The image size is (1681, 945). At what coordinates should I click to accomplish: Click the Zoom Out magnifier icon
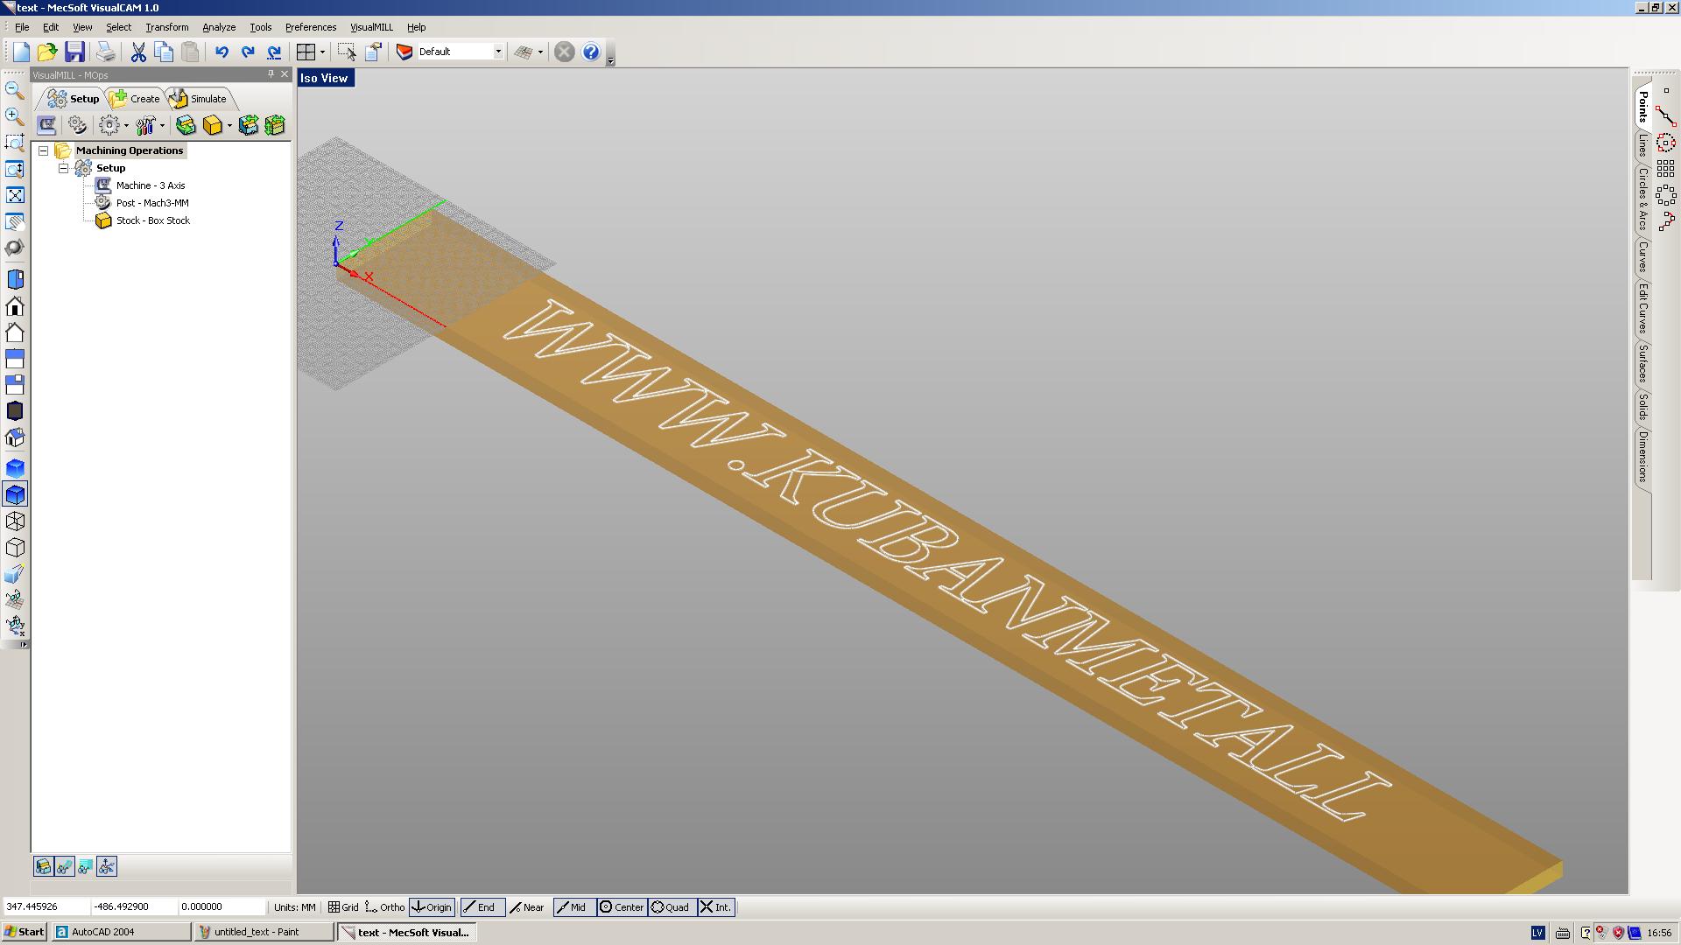tap(15, 90)
